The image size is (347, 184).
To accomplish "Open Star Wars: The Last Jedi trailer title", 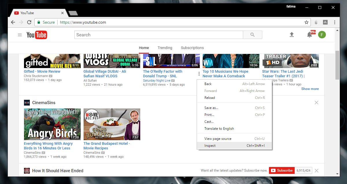I will [x=283, y=74].
